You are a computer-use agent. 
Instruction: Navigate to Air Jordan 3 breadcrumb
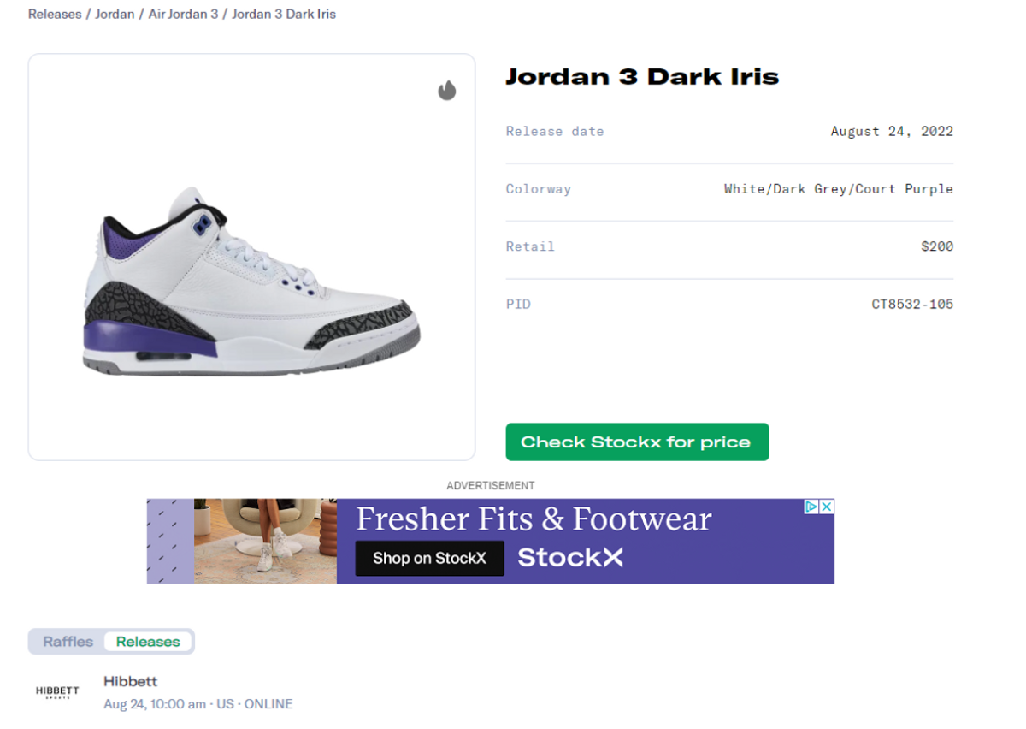tap(183, 15)
